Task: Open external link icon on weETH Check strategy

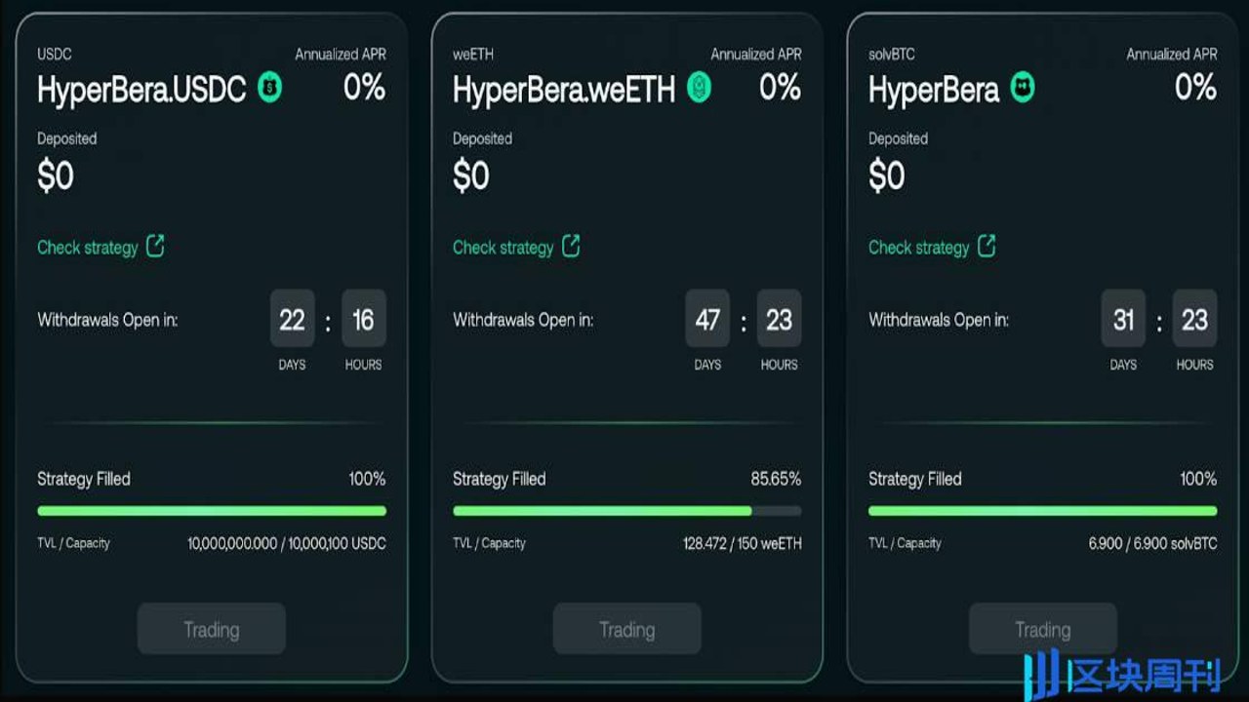Action: (x=571, y=246)
